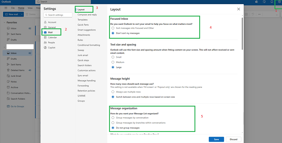Select the Calendar settings category icon
282x143 pixels.
pos(45,37)
